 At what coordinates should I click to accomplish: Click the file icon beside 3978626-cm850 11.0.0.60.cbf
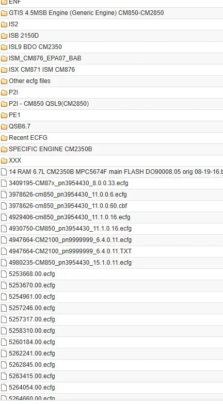click(4, 206)
